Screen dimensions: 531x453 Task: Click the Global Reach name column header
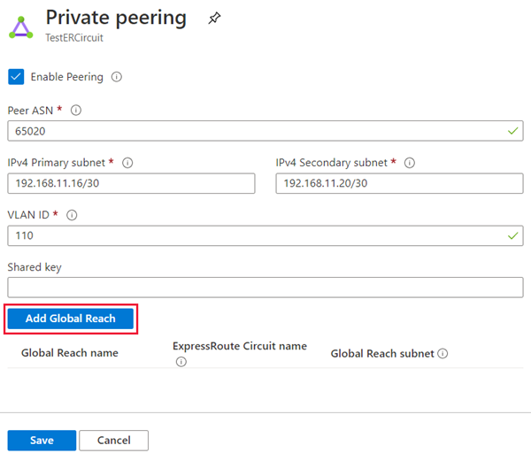[x=70, y=353]
